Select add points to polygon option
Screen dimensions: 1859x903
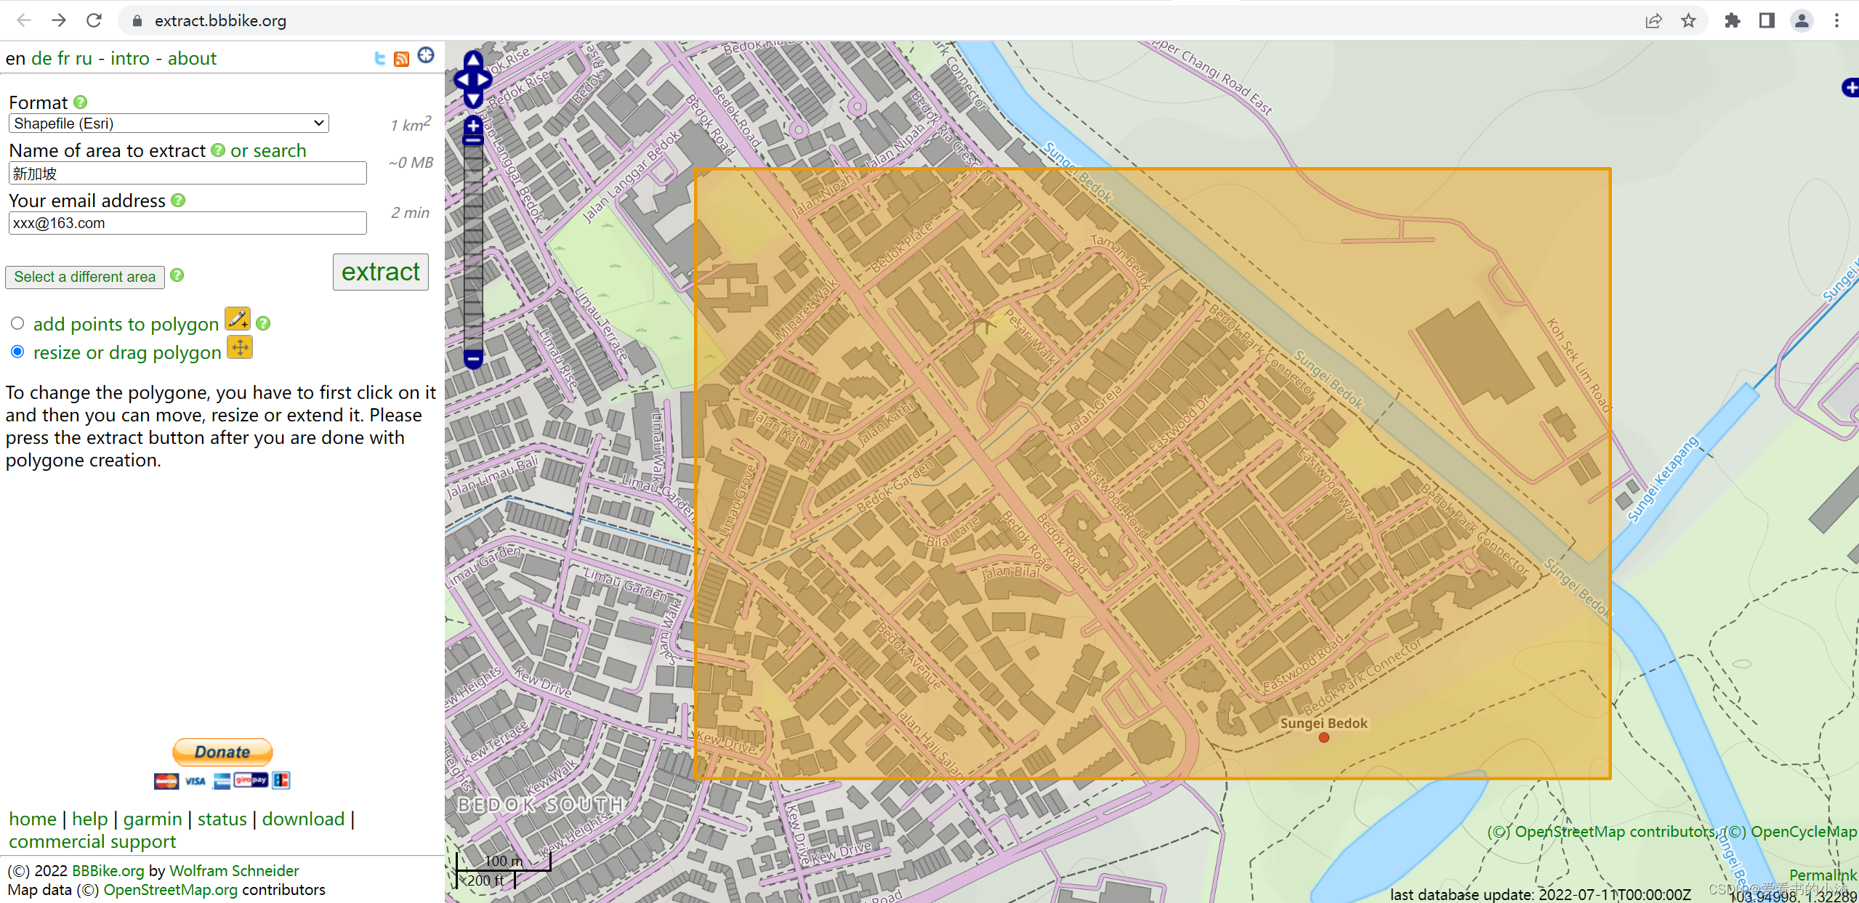(x=17, y=323)
